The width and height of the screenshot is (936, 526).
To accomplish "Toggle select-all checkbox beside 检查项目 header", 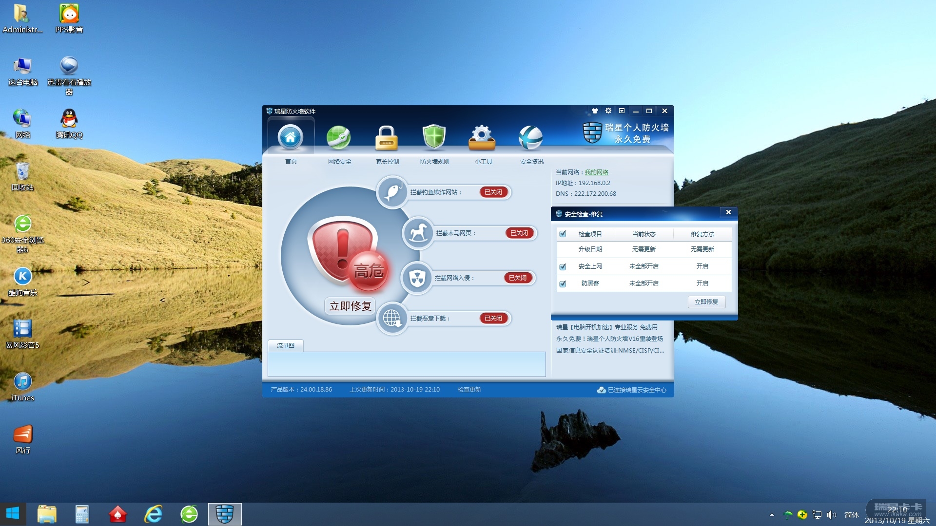I will click(x=563, y=234).
